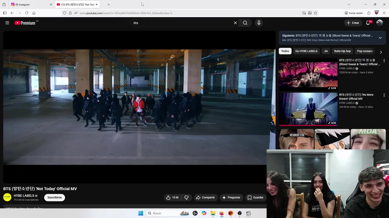The width and height of the screenshot is (389, 218).
Task: Open the 'No More Dream' video thumbnail
Action: pyautogui.click(x=308, y=109)
